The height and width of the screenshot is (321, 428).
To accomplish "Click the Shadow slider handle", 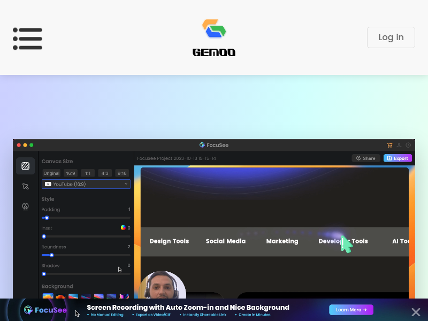I will pyautogui.click(x=44, y=274).
